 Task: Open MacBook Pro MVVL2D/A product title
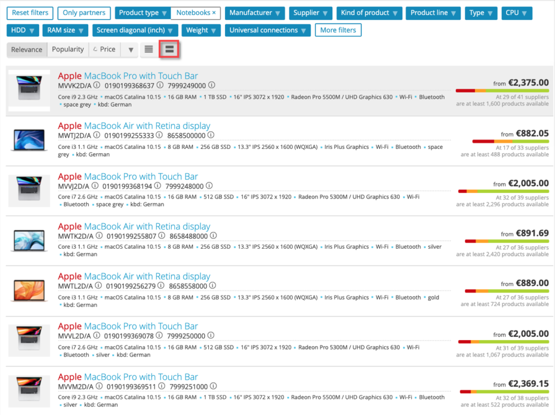click(128, 326)
